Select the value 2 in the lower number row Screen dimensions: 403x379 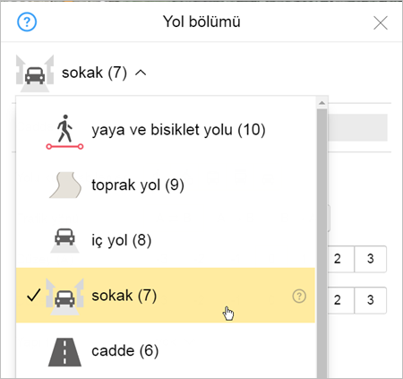[338, 300]
